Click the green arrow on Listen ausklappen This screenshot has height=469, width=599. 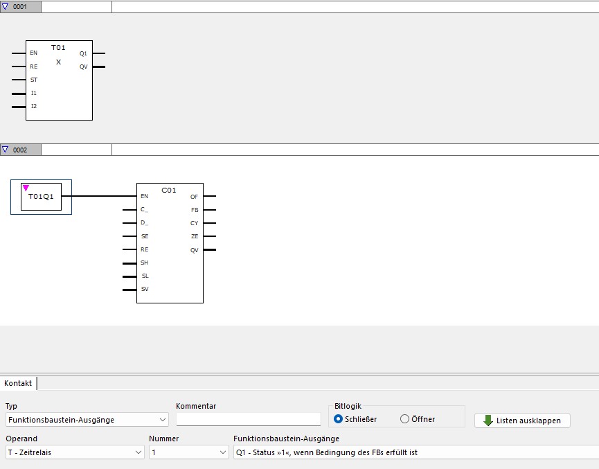pyautogui.click(x=488, y=421)
